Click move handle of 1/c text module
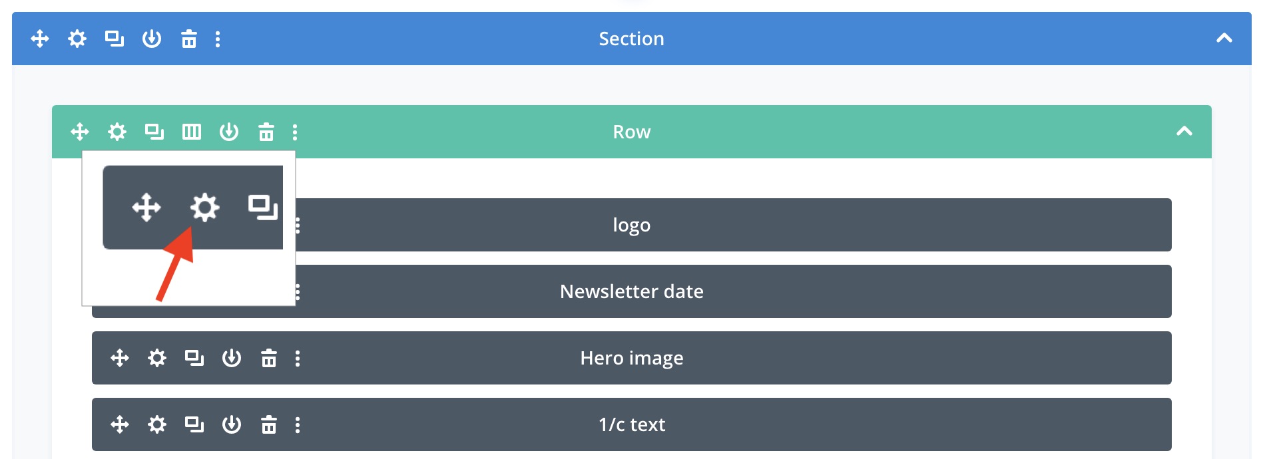The height and width of the screenshot is (459, 1269). pyautogui.click(x=120, y=424)
